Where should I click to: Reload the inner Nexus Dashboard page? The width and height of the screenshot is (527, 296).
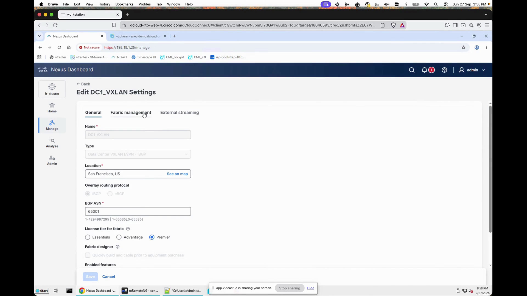click(x=59, y=47)
